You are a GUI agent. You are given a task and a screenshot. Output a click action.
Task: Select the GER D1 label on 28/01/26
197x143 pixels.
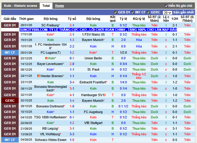(10, 25)
